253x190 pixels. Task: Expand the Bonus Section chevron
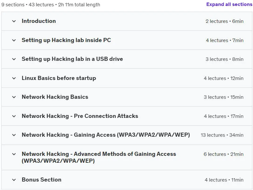click(14, 180)
